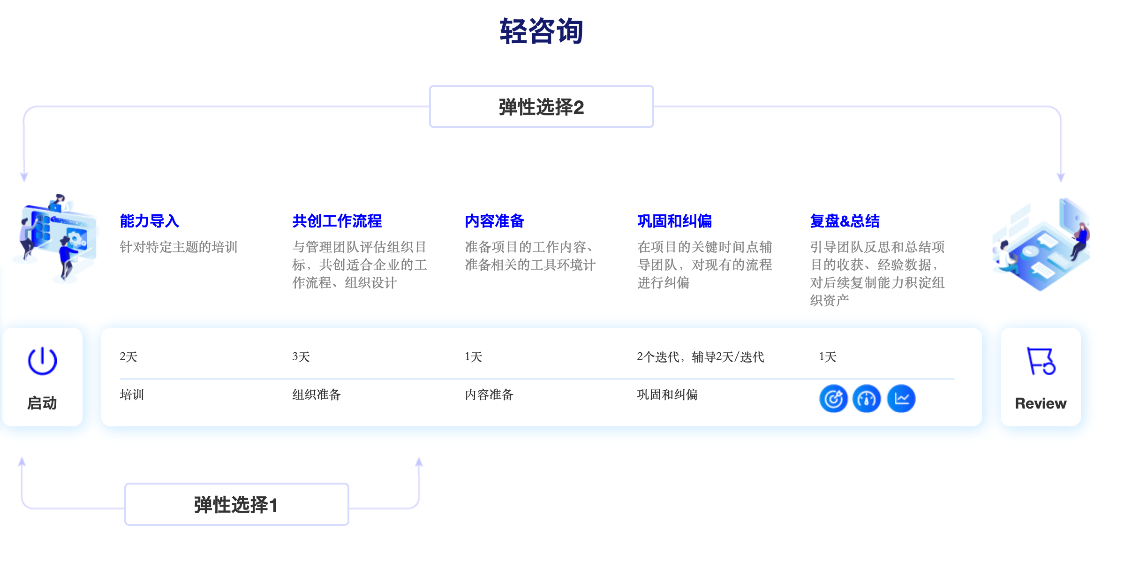This screenshot has height=561, width=1147.
Task: Click the line chart round icon
Action: click(x=901, y=399)
